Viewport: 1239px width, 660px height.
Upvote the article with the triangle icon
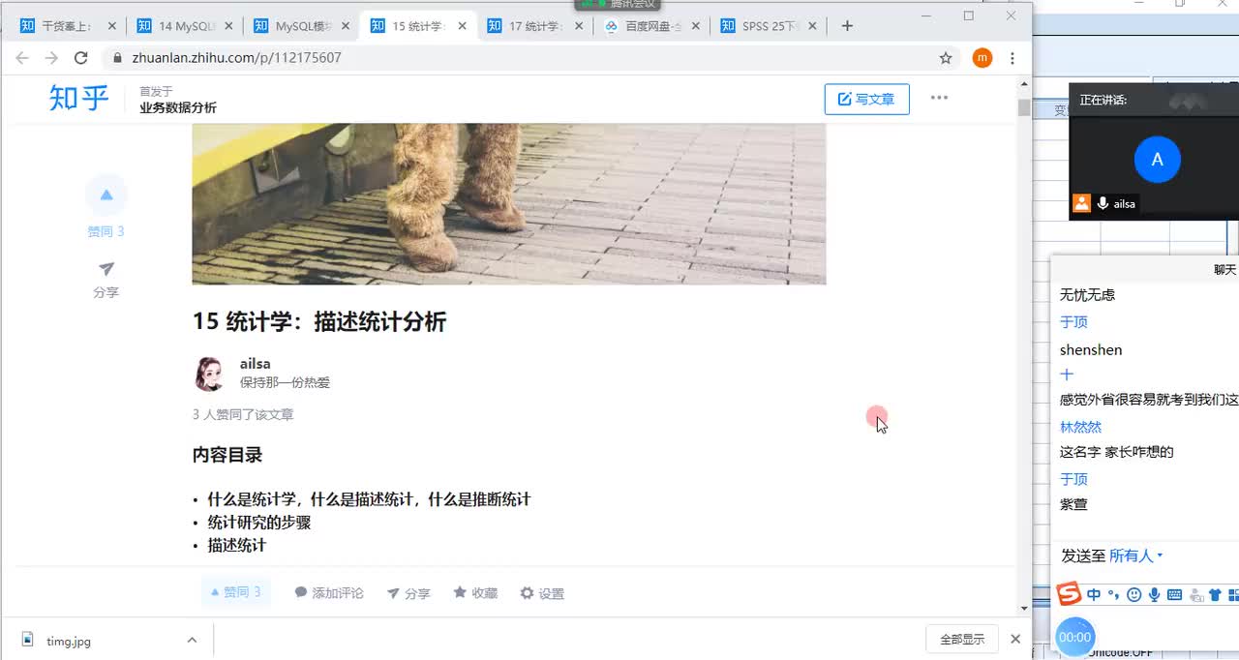(x=106, y=195)
